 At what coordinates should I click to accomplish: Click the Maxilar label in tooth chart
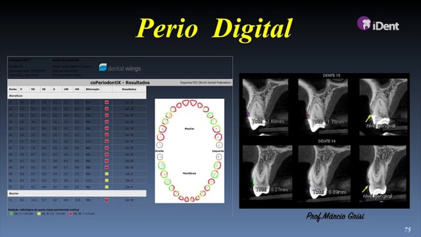(x=189, y=129)
